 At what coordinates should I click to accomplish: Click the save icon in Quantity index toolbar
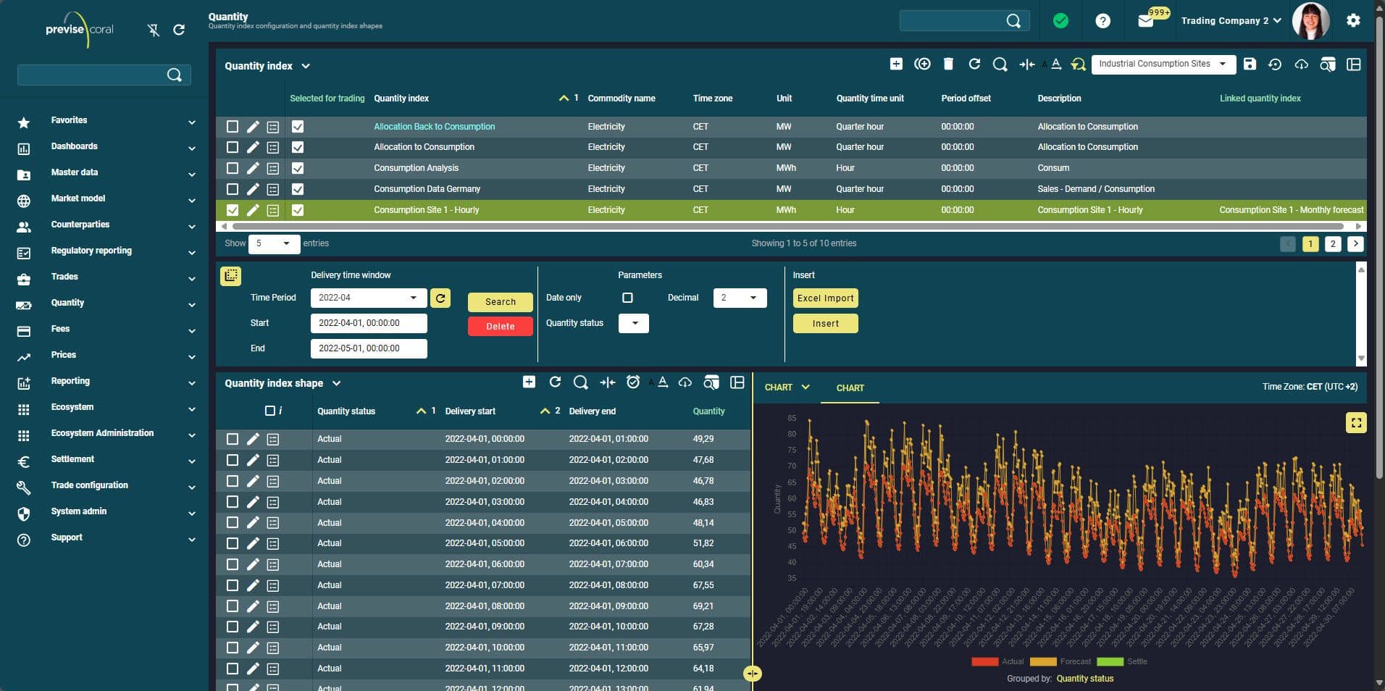click(1250, 64)
